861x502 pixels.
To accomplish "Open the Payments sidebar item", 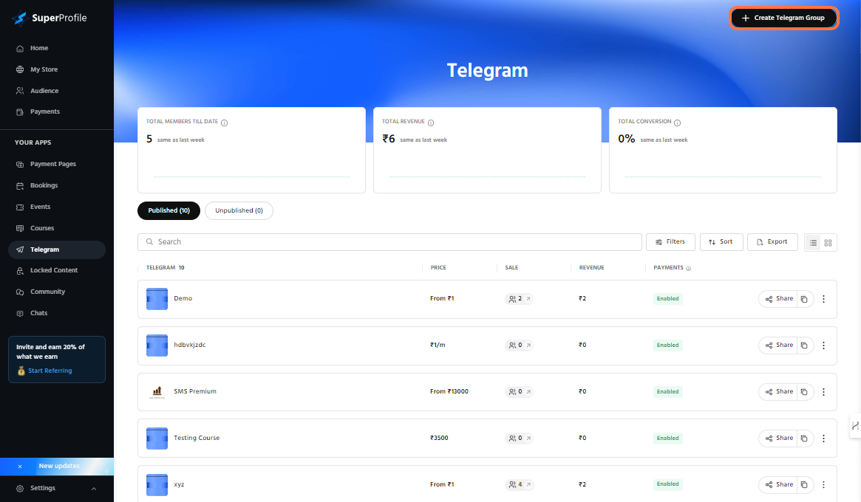I will (x=45, y=112).
